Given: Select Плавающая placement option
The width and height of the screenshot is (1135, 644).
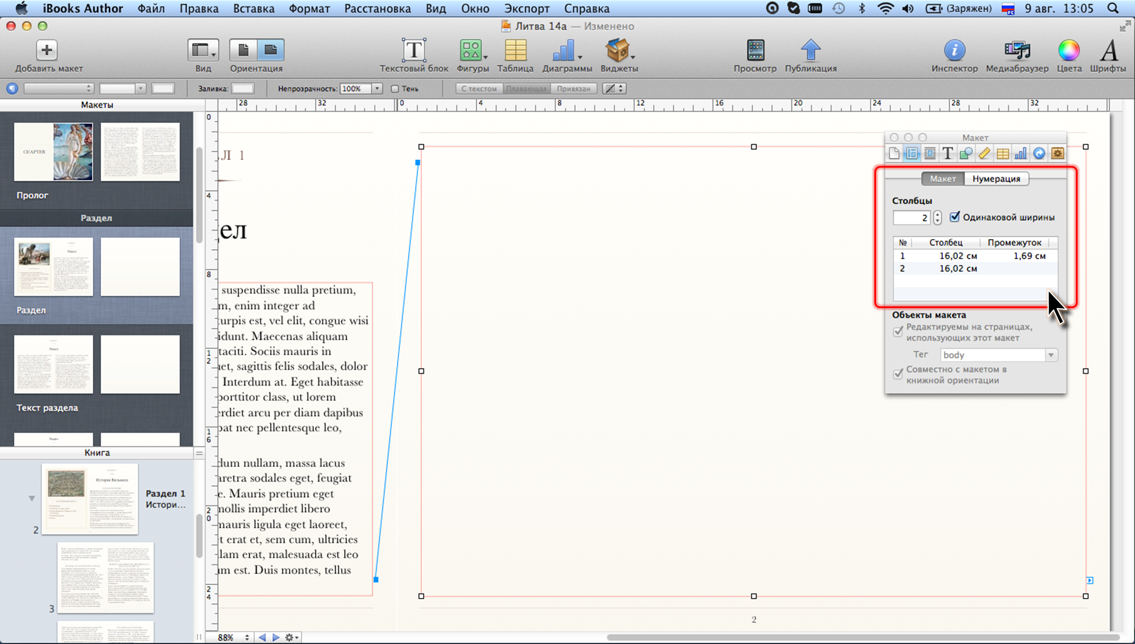Looking at the screenshot, I should coord(526,89).
